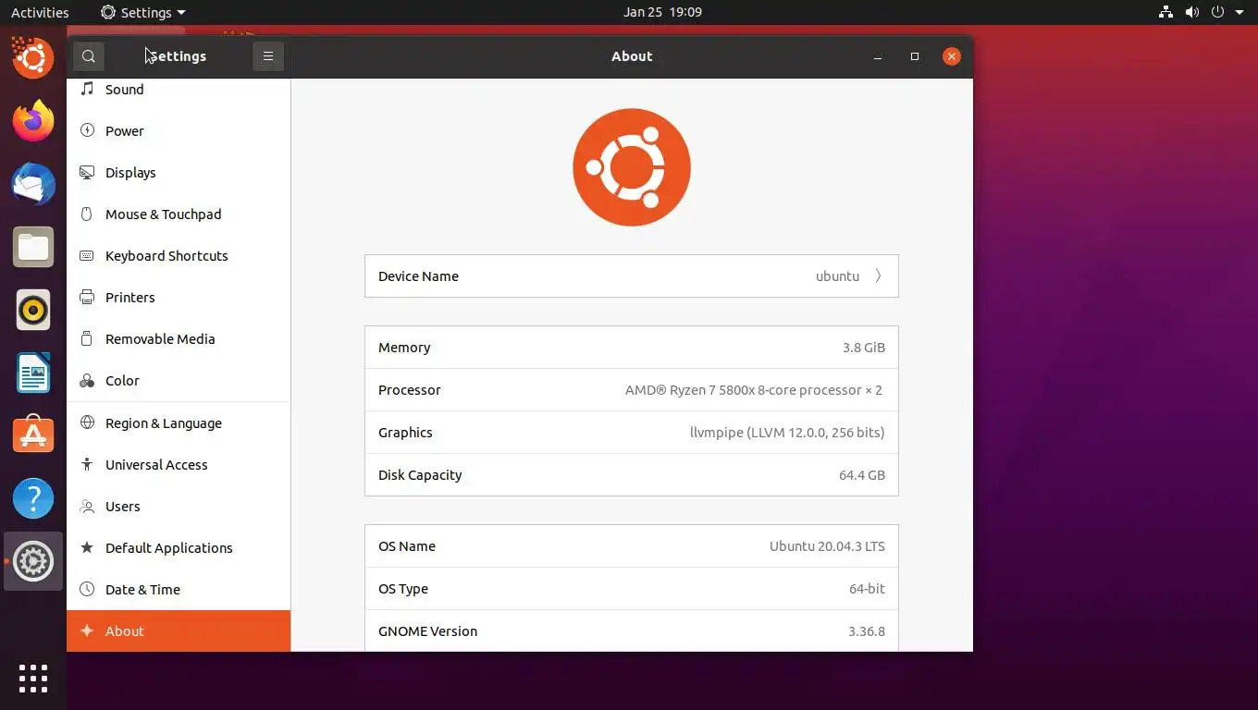Select About in the sidebar

tap(179, 630)
